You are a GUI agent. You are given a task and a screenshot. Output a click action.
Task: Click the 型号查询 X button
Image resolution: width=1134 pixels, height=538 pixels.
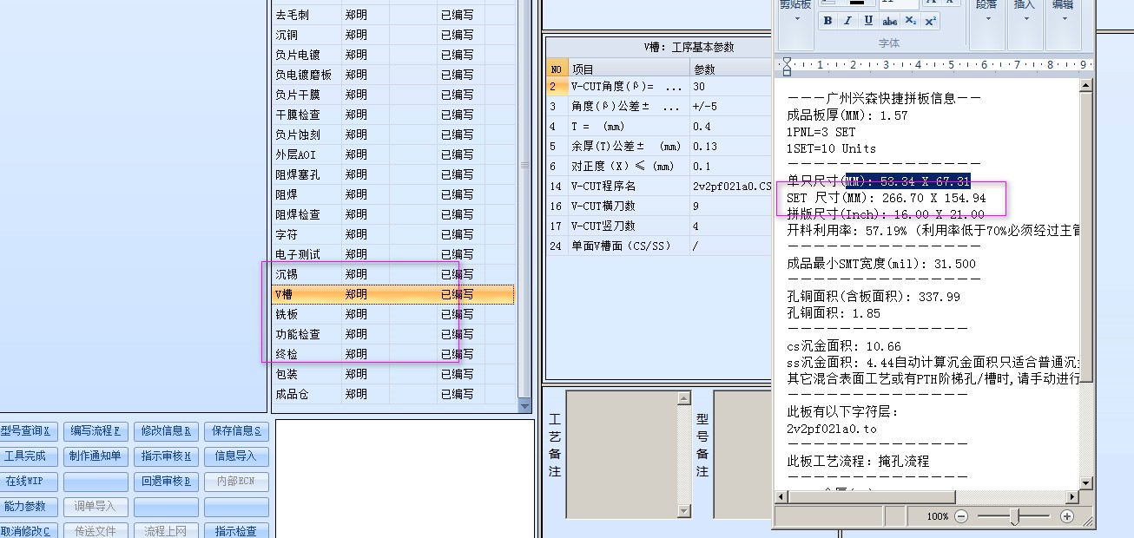pyautogui.click(x=27, y=431)
